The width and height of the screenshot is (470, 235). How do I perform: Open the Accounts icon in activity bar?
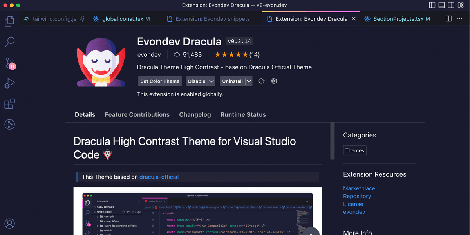pyautogui.click(x=10, y=224)
